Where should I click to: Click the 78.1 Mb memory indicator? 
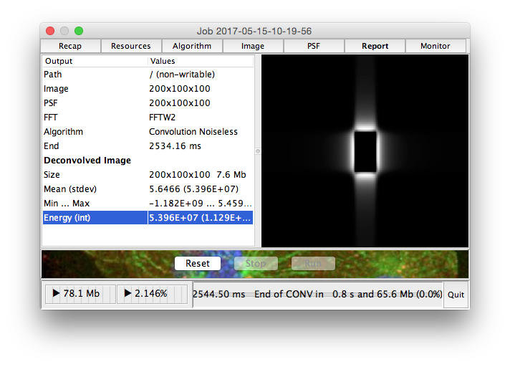pyautogui.click(x=79, y=294)
